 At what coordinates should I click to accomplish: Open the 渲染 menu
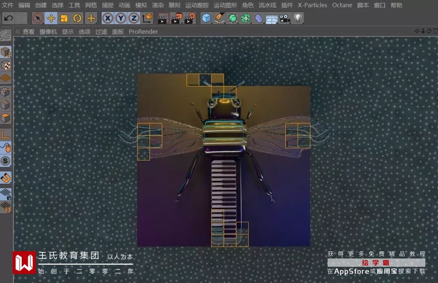tap(158, 5)
